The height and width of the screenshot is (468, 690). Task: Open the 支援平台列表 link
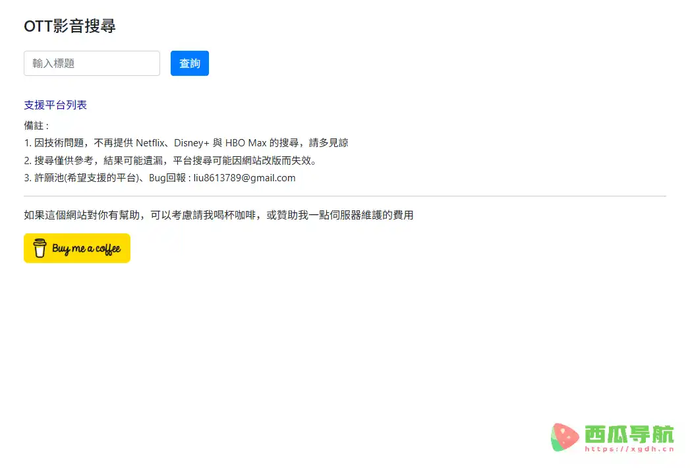55,105
